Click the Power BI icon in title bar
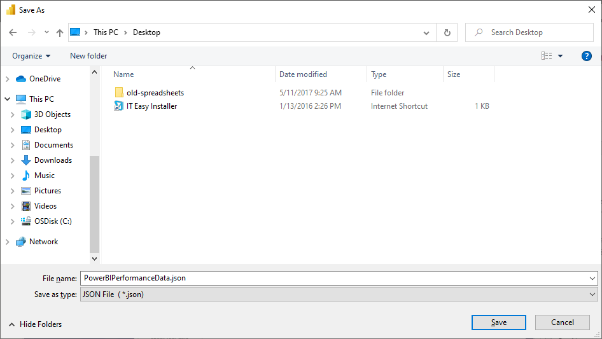This screenshot has height=339, width=602. 11,10
